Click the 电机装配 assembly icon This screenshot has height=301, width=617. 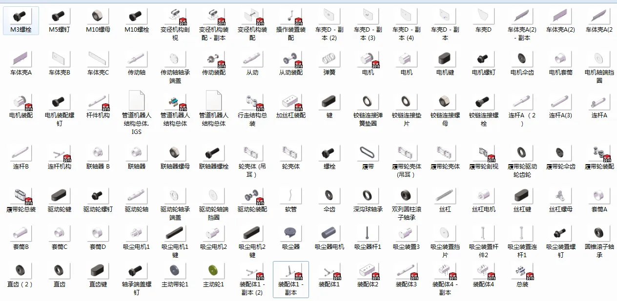21,102
